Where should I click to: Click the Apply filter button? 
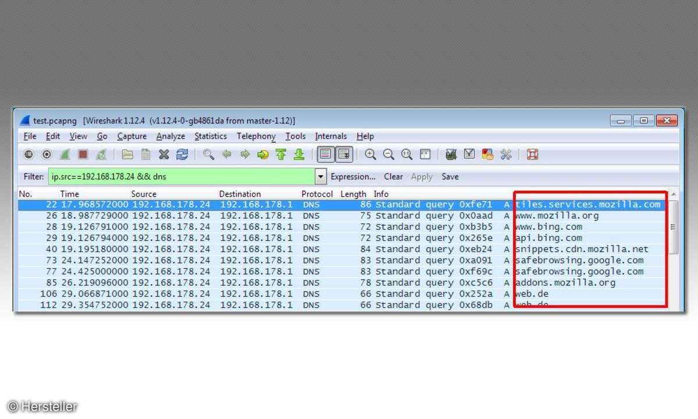pos(422,177)
